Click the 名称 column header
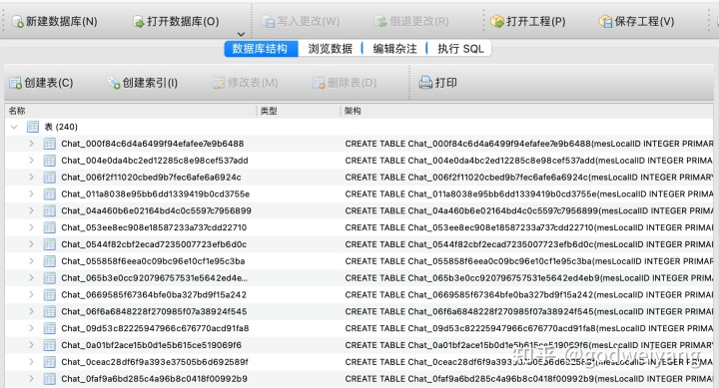Screen dimensions: 719x388 coord(131,111)
